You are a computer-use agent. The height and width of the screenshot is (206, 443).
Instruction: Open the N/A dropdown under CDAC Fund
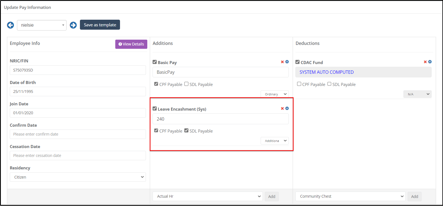pyautogui.click(x=417, y=94)
